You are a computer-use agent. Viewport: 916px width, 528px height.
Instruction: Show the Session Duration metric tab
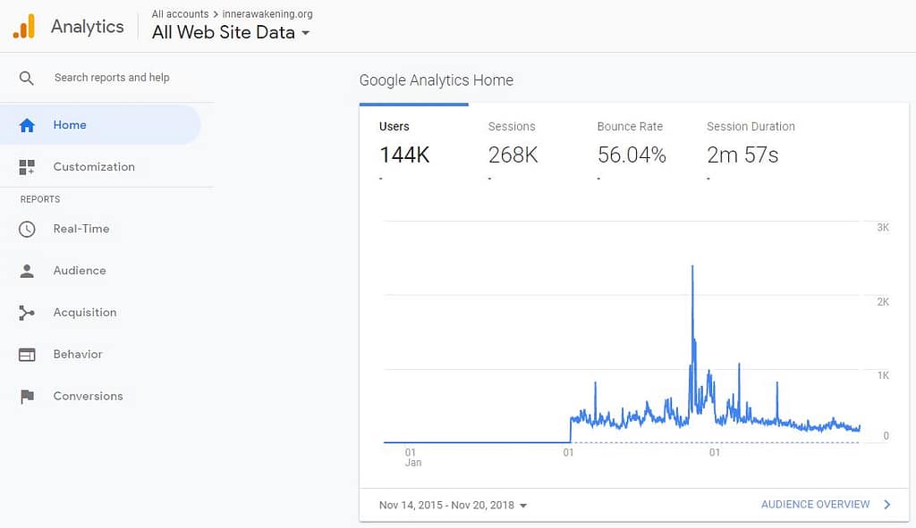pos(751,146)
